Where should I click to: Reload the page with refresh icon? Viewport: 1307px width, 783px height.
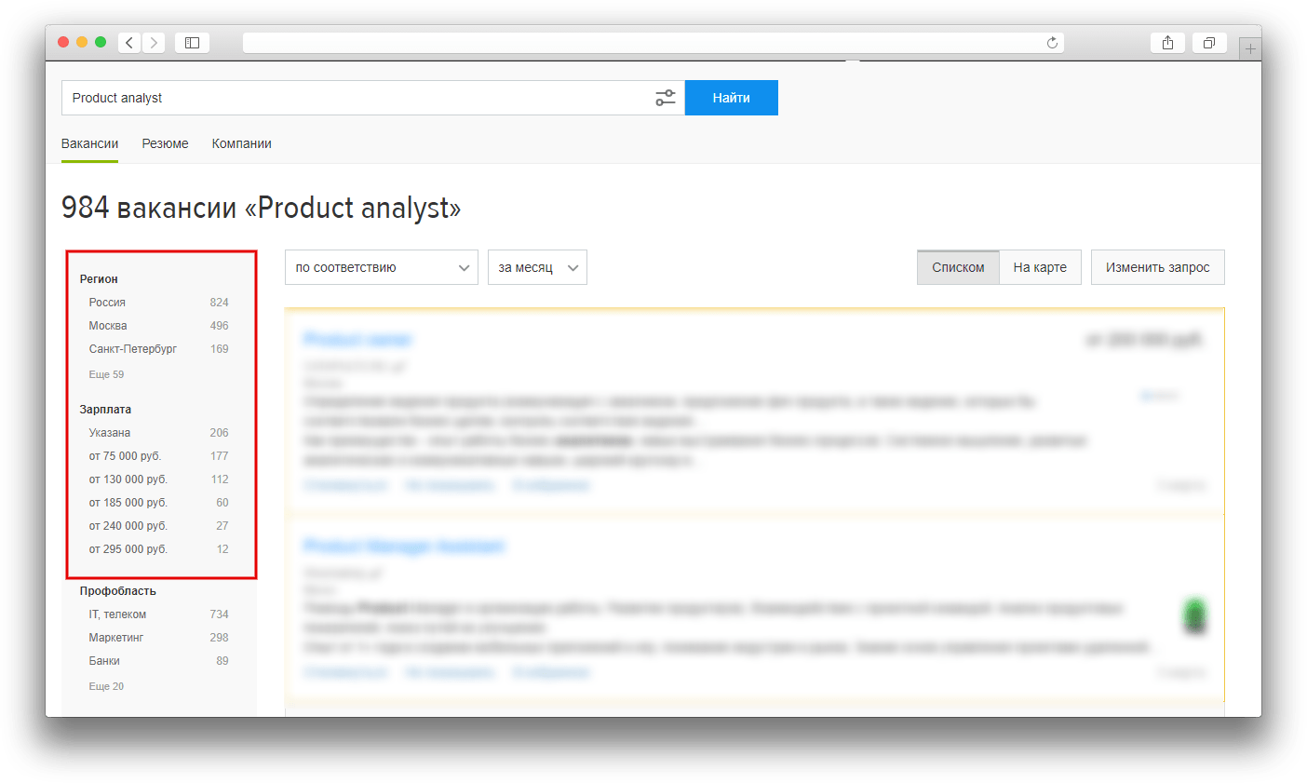coord(1052,43)
